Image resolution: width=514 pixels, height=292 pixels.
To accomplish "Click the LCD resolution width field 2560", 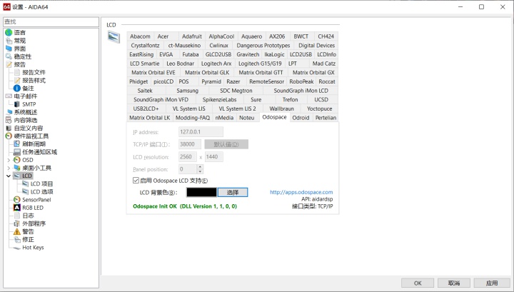I will [x=188, y=156].
